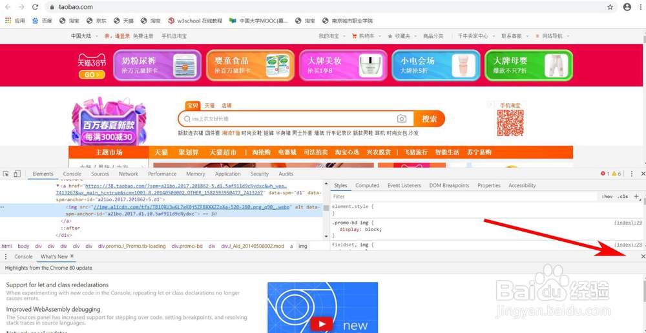646x333 pixels.
Task: Expand 中国大陆 region dropdown
Action: (85, 36)
